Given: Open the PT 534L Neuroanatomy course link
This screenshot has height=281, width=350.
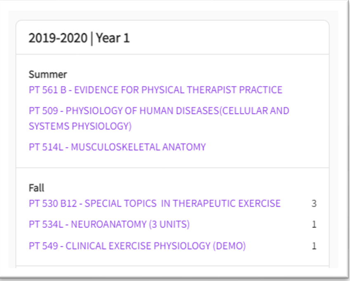Looking at the screenshot, I should pos(109,224).
